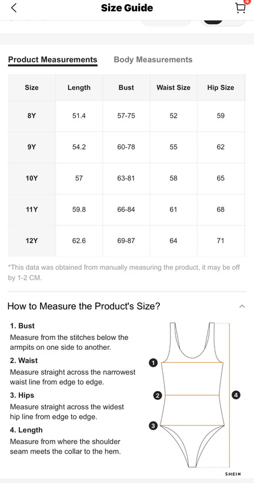The height and width of the screenshot is (483, 254).
Task: Select the number 1 bust marker
Action: 153,363
